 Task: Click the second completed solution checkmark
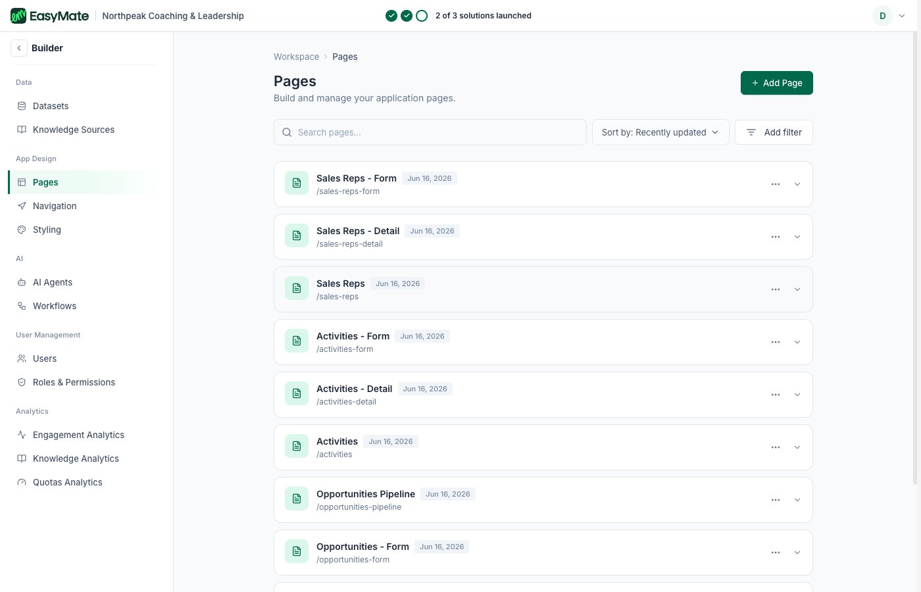pos(407,16)
